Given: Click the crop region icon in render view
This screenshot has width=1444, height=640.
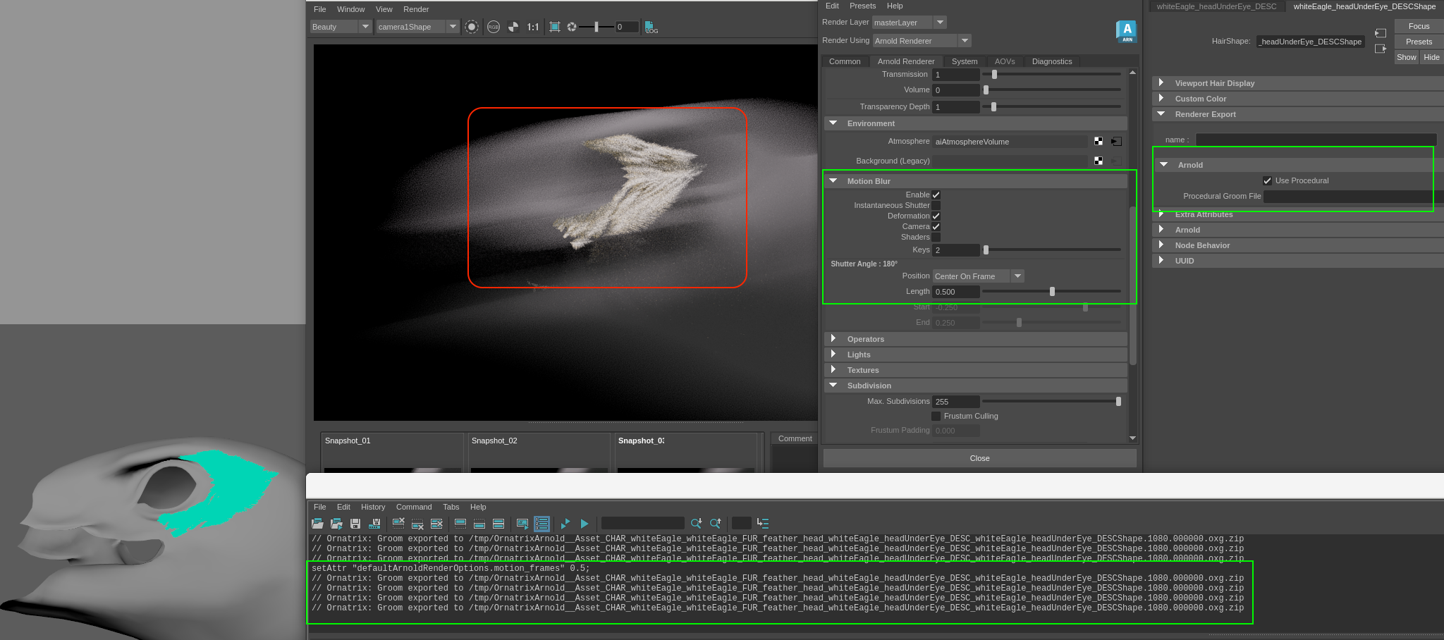Looking at the screenshot, I should (555, 27).
